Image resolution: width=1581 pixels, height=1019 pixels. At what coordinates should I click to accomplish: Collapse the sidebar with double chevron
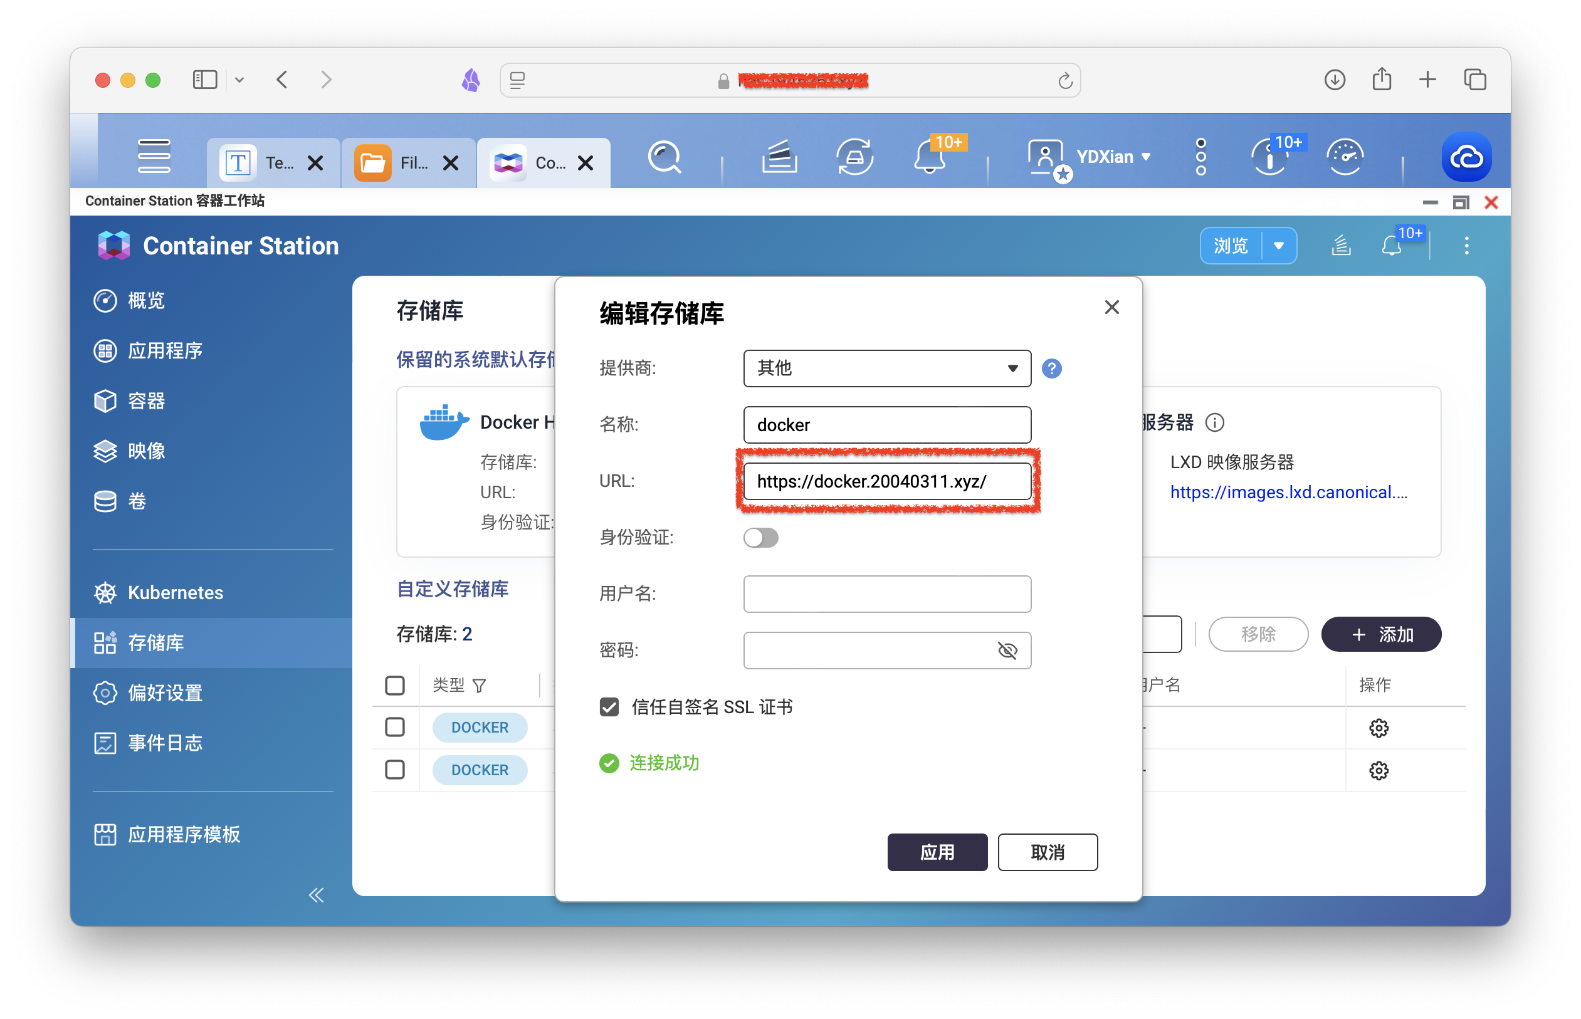point(317,896)
